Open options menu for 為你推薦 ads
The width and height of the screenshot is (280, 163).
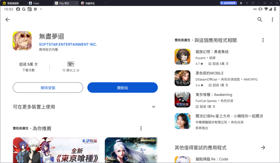(141, 128)
